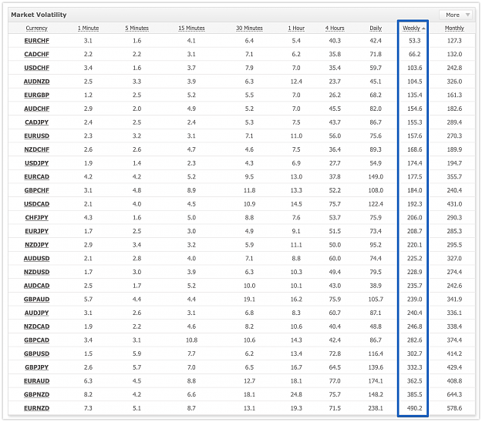This screenshot has width=482, height=422.
Task: Select AUDNZD monthly value 326.0
Action: pos(454,82)
